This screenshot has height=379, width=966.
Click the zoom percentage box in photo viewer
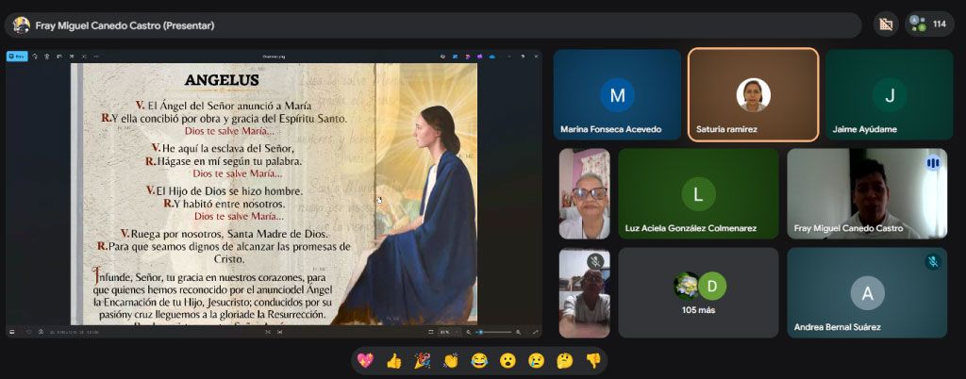[x=449, y=332]
